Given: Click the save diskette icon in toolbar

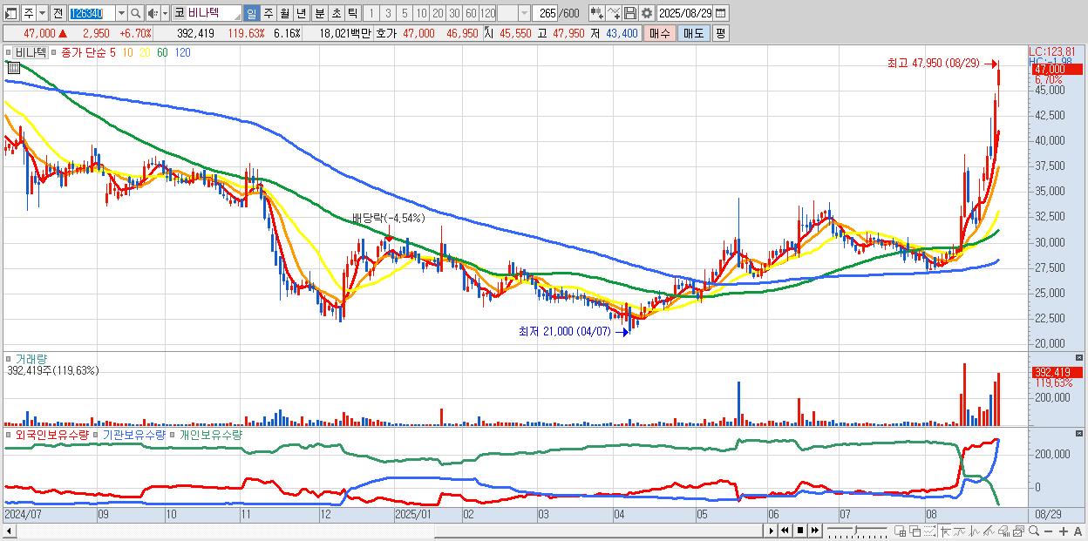Looking at the screenshot, I should pos(630,13).
